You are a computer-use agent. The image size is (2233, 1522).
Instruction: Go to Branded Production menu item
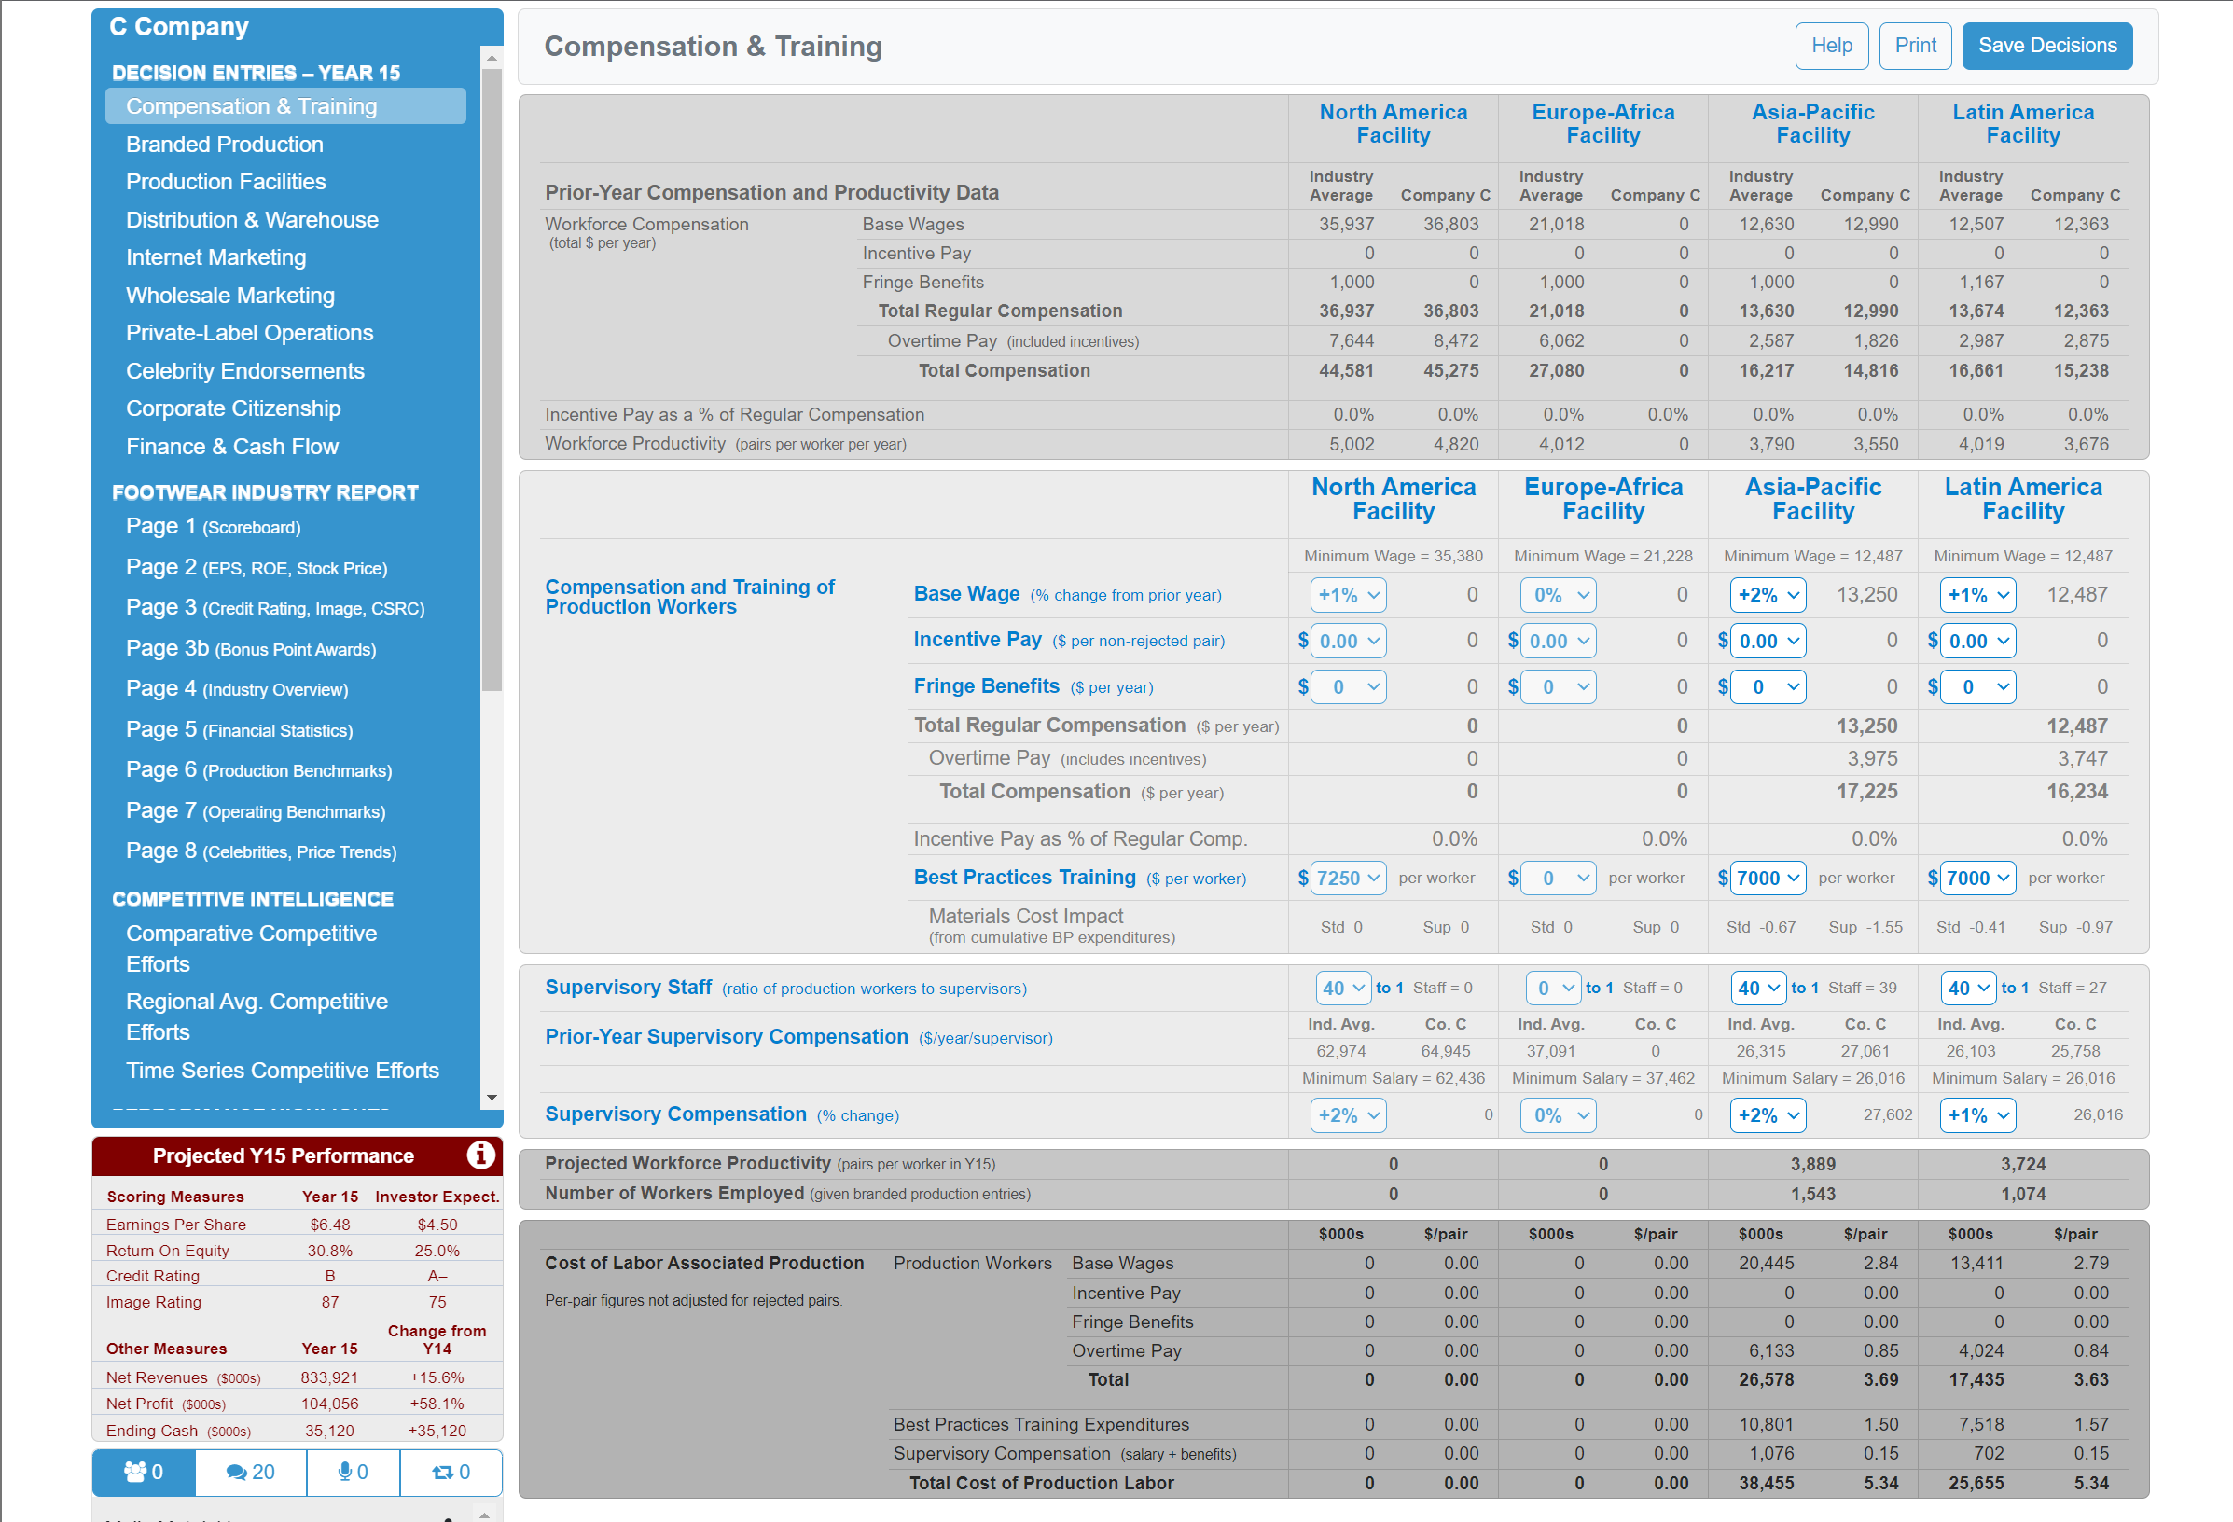pos(225,145)
